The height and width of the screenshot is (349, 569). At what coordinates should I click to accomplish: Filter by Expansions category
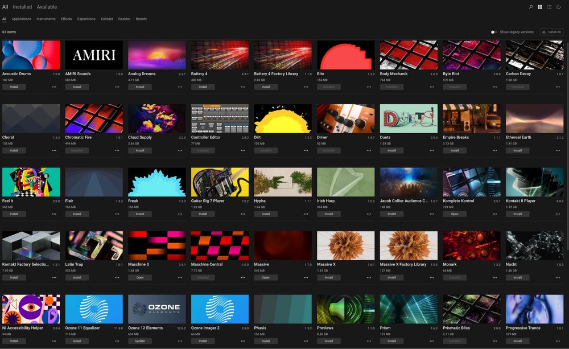[86, 19]
